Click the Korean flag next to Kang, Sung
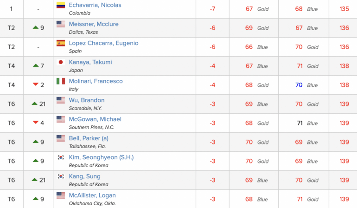This screenshot has height=208, width=357. (x=61, y=176)
